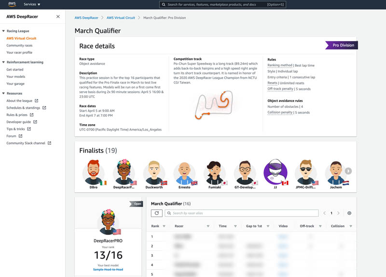
Task: Click external-link icon beside Schedules & standings
Action: (44, 108)
